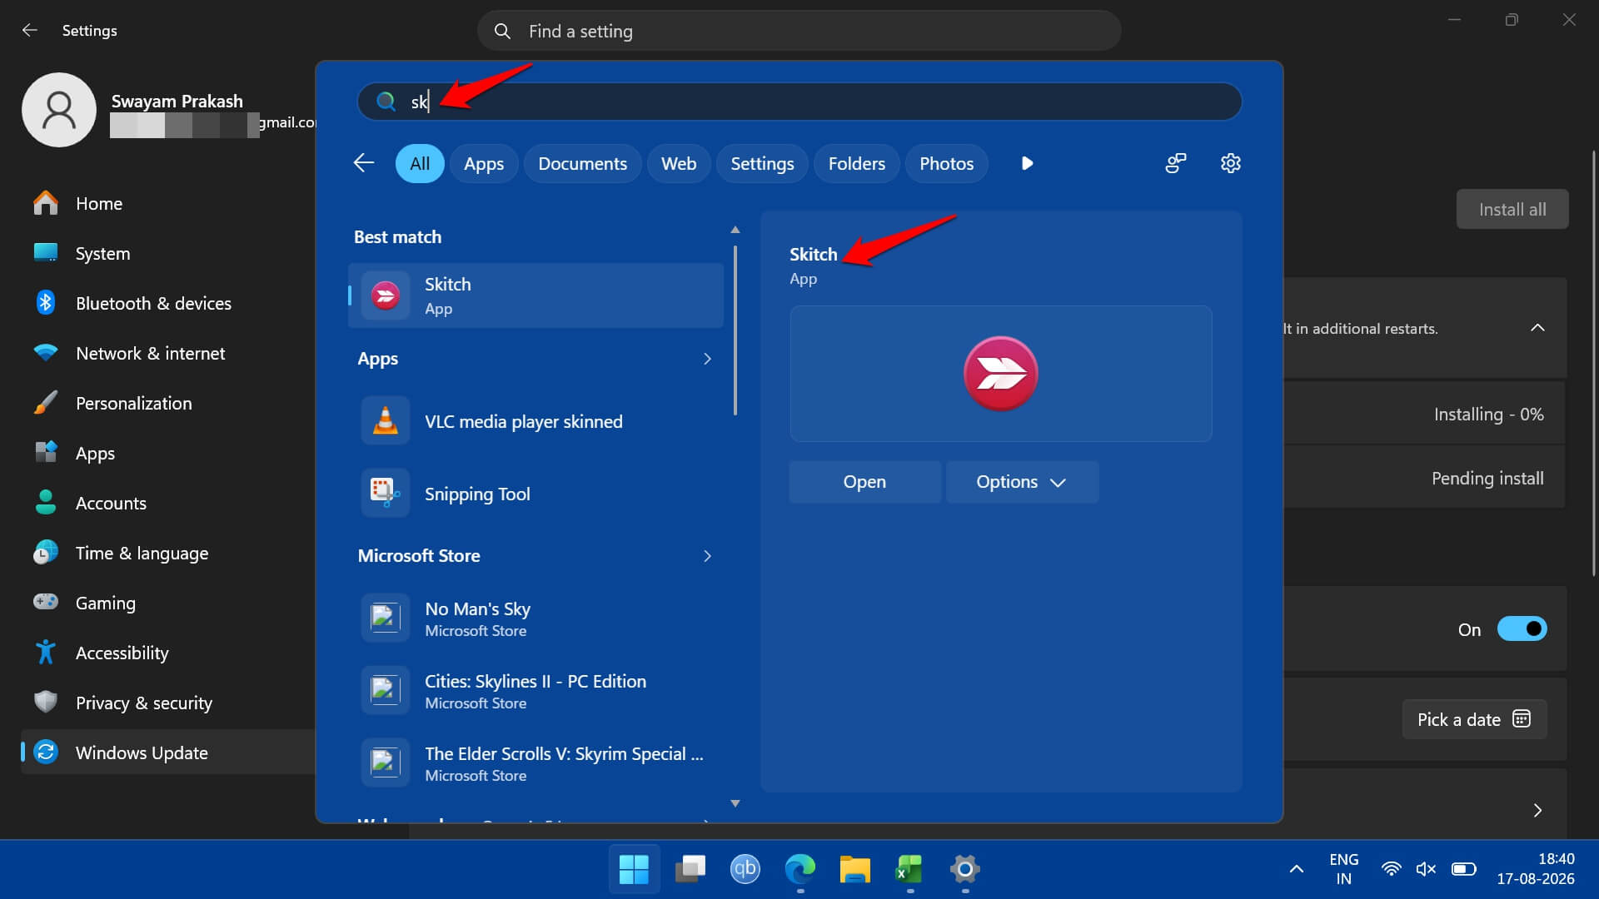Click the user profile avatar
The width and height of the screenshot is (1599, 899).
pyautogui.click(x=59, y=110)
